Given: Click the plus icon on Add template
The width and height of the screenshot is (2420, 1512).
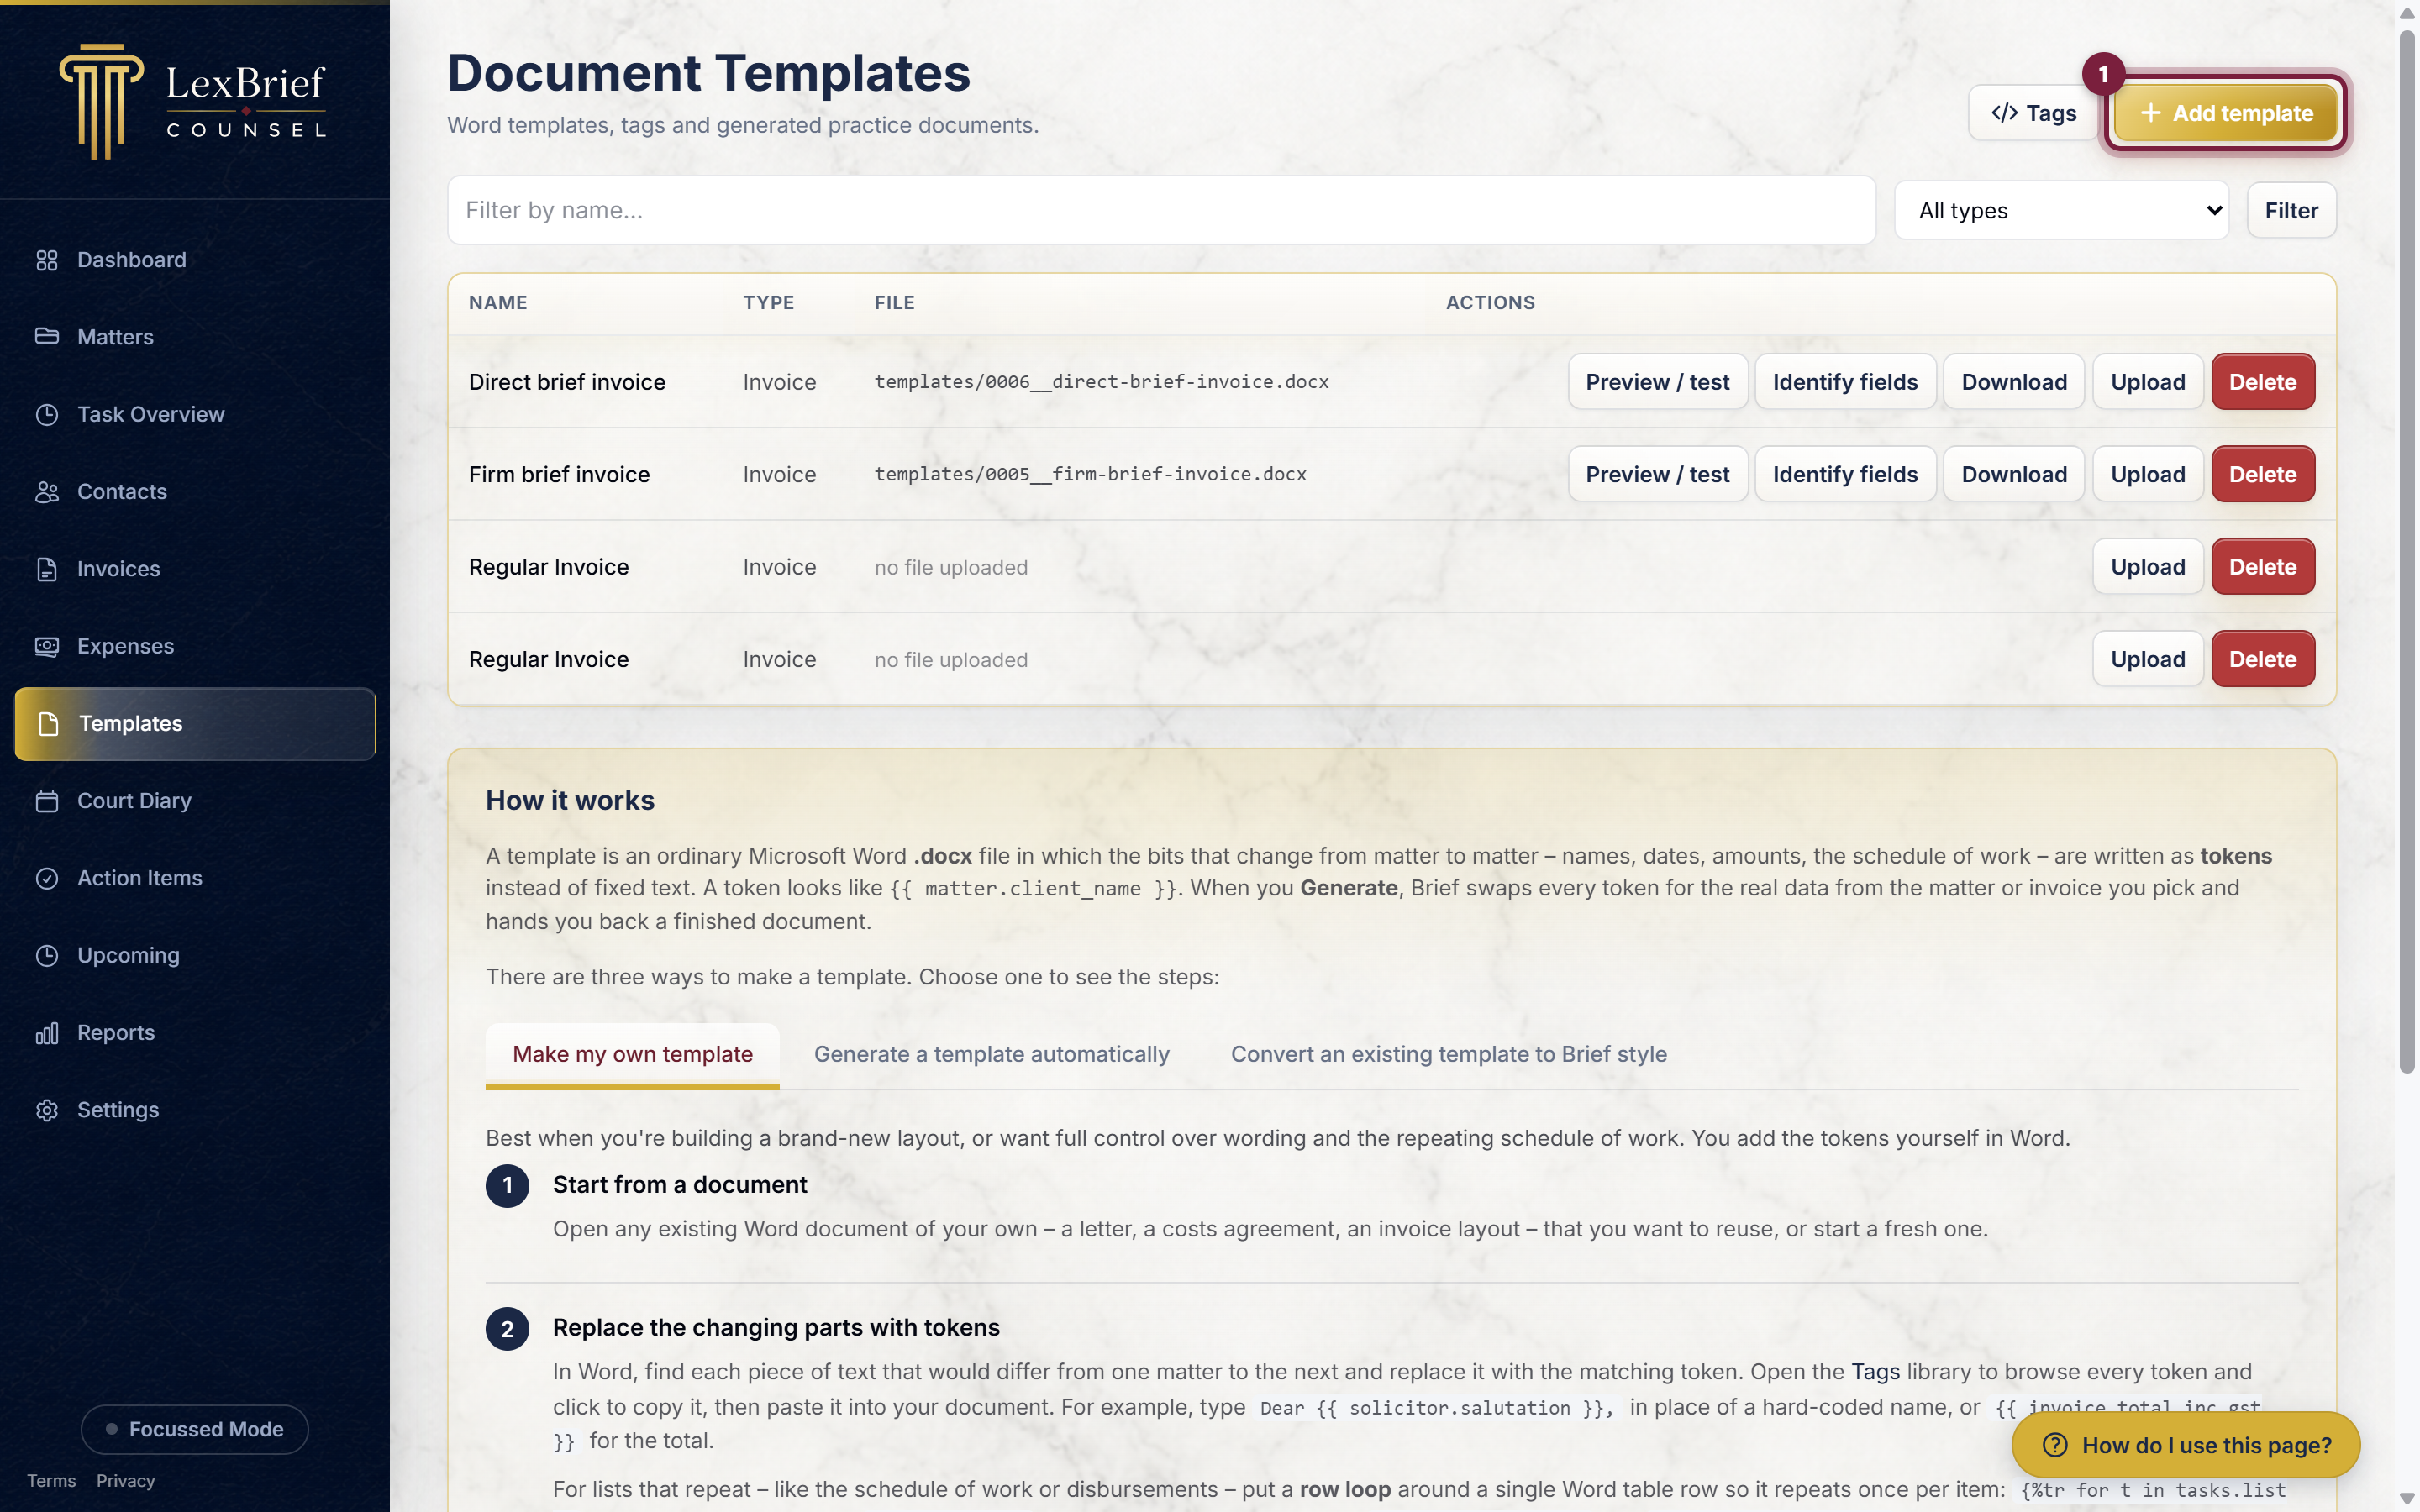Looking at the screenshot, I should tap(2151, 113).
